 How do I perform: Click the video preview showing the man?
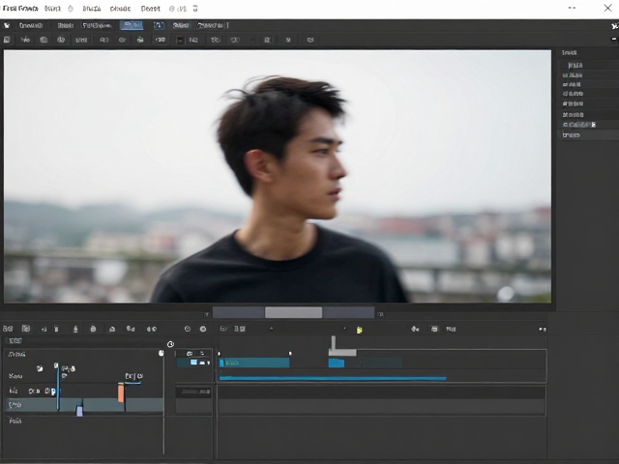pos(278,176)
